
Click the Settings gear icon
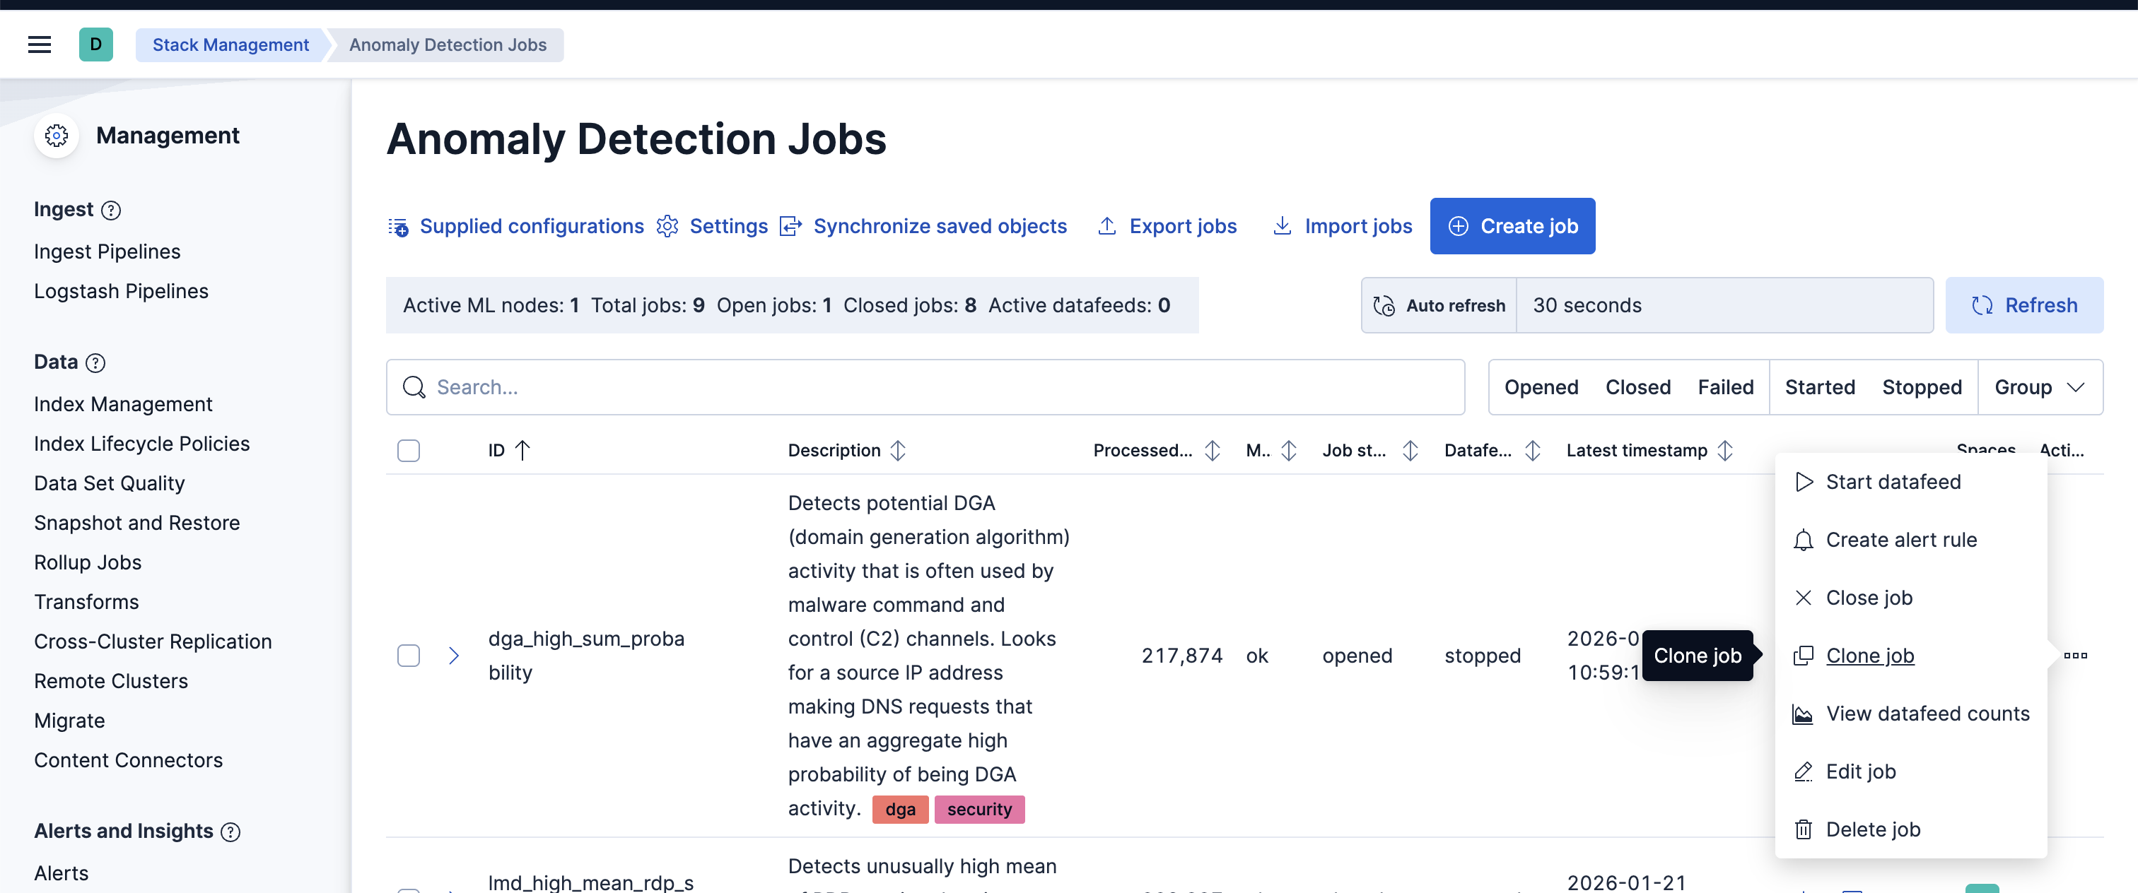(x=667, y=225)
